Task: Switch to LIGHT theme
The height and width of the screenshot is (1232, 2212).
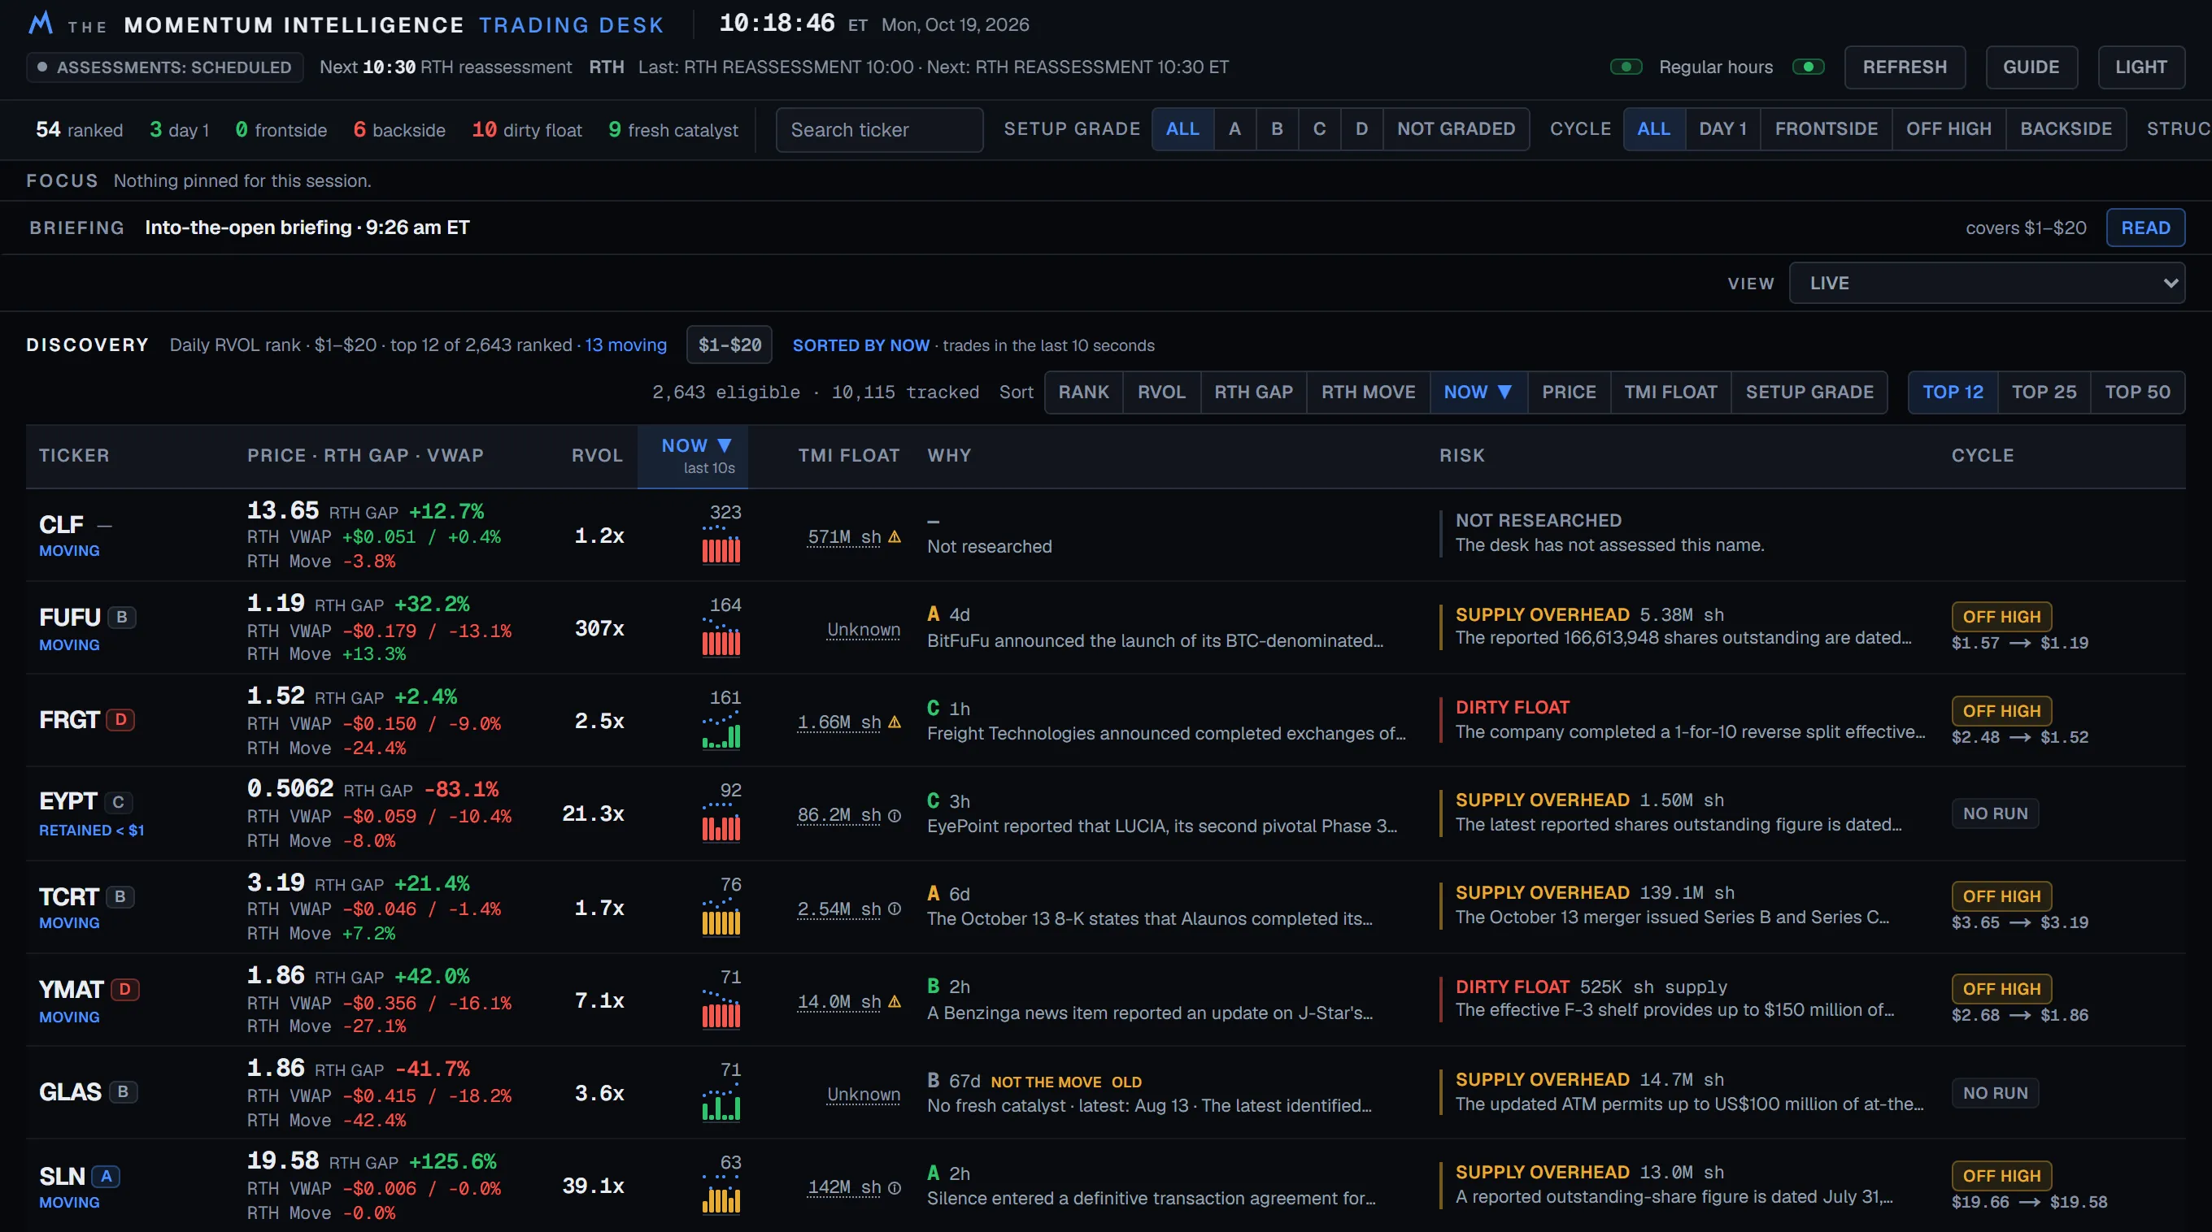Action: (2140, 67)
